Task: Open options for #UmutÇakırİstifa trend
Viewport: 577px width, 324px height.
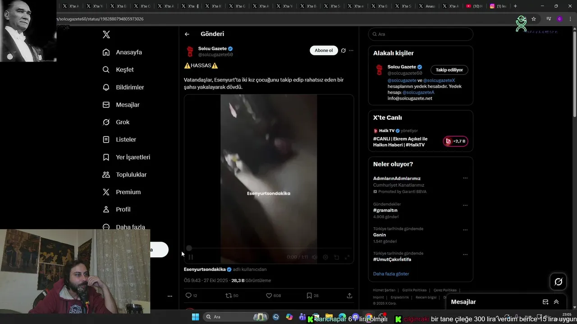Action: click(465, 254)
